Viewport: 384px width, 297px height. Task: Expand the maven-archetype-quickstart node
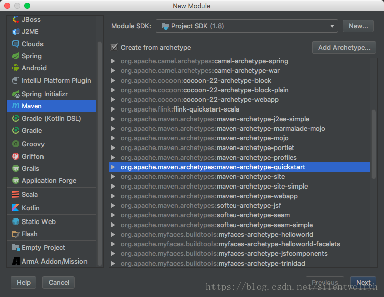(x=113, y=167)
